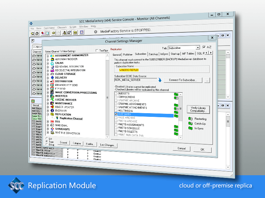The image size is (265, 198).
Task: Expand the SERVEROPS tree node
Action: point(48,129)
